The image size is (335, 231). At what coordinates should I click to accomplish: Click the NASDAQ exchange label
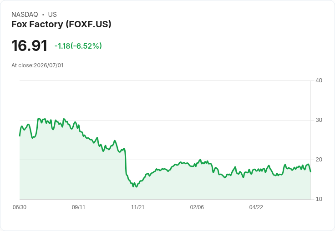[x=25, y=15]
